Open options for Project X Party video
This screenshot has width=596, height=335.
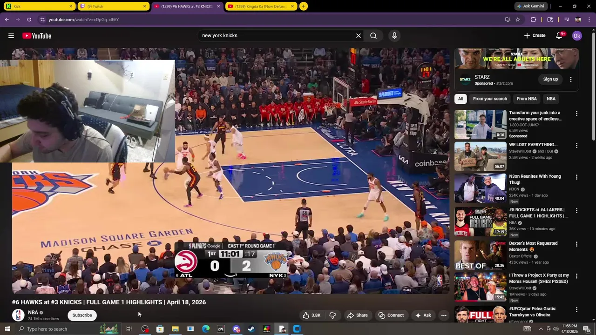click(x=576, y=276)
